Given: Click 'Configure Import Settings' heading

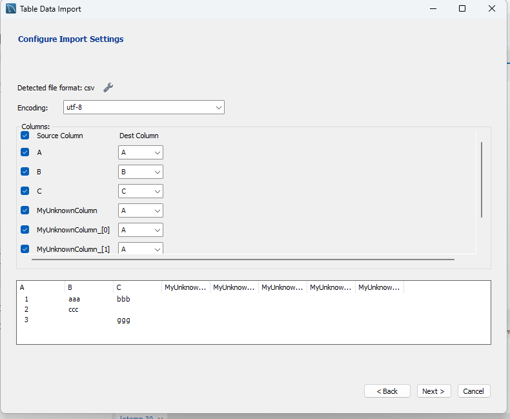Looking at the screenshot, I should coord(71,39).
